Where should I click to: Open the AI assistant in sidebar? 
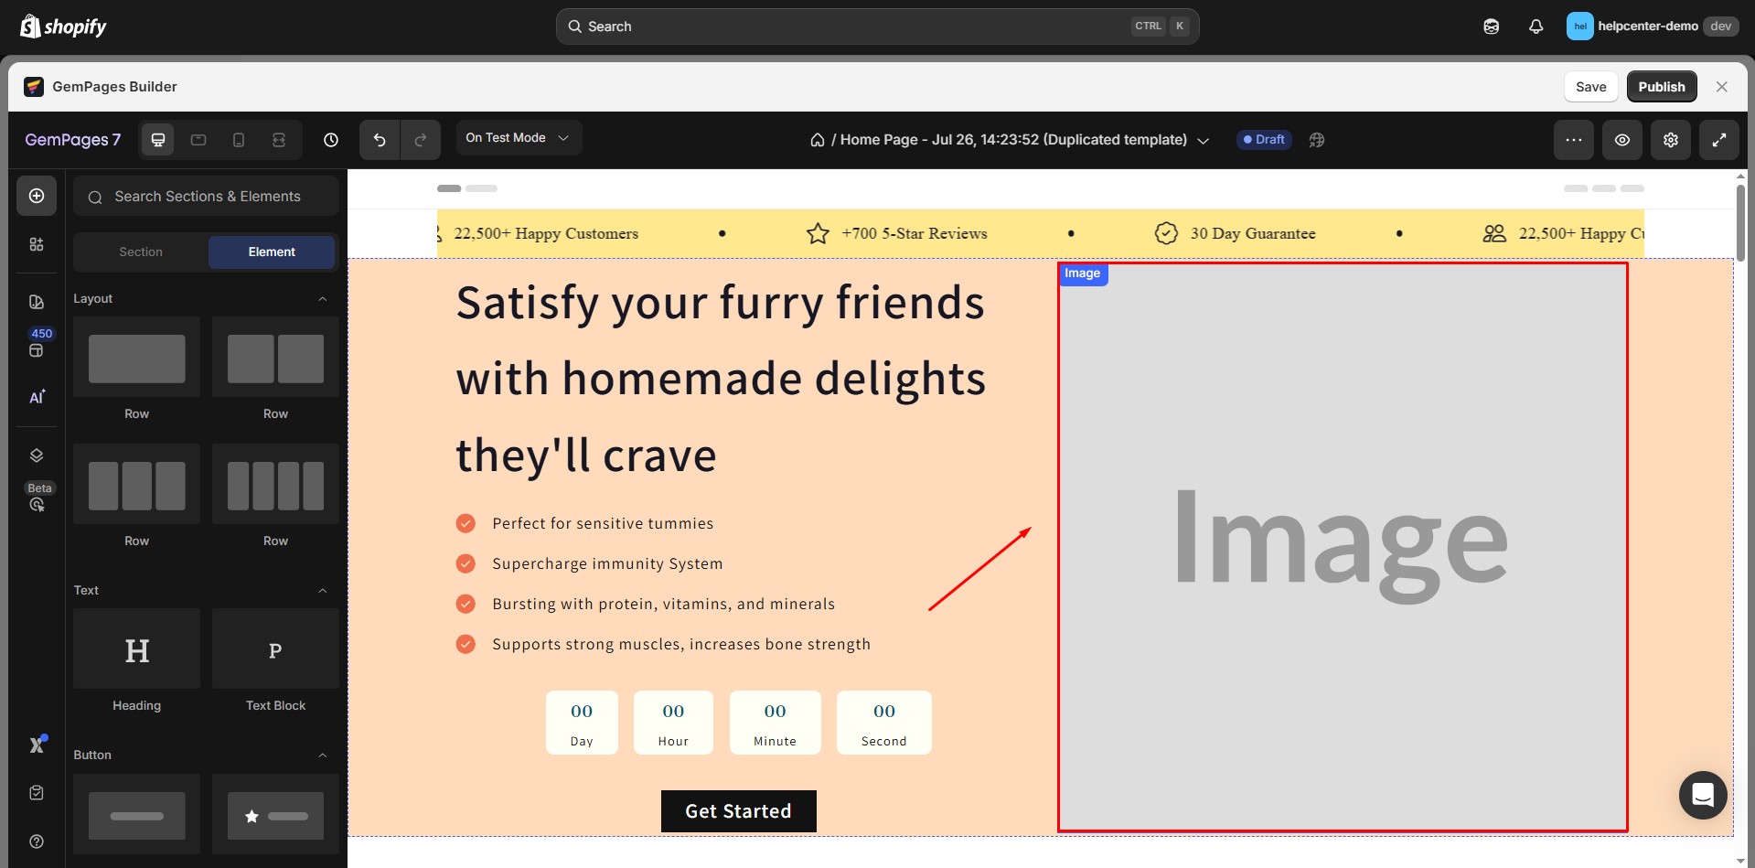37,397
